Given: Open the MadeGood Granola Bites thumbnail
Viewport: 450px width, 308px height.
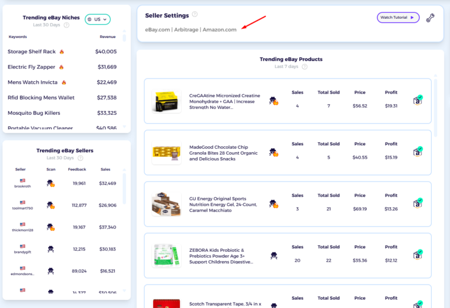Looking at the screenshot, I should [166, 153].
